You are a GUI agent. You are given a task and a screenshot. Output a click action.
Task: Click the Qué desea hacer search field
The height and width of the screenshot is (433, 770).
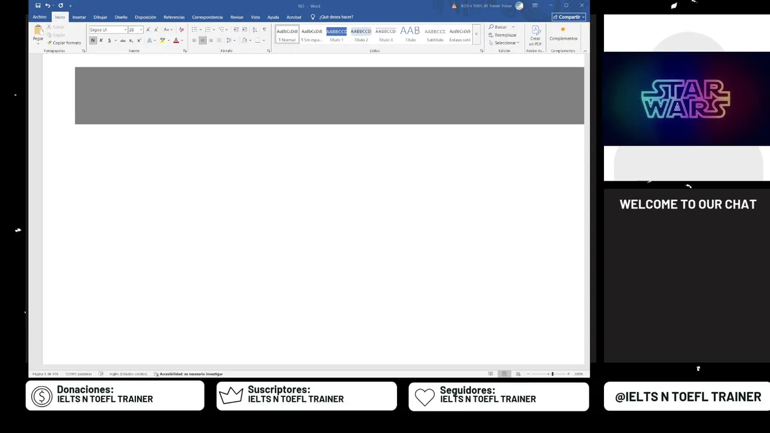coord(336,17)
